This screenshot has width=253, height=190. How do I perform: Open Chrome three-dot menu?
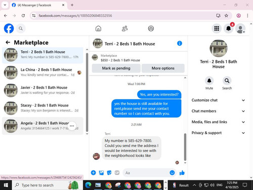click(247, 16)
